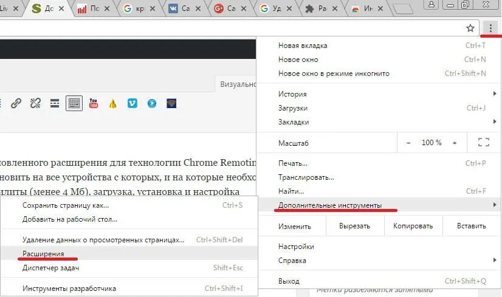Toggle the editor toolbar keyboard icon

74,103
